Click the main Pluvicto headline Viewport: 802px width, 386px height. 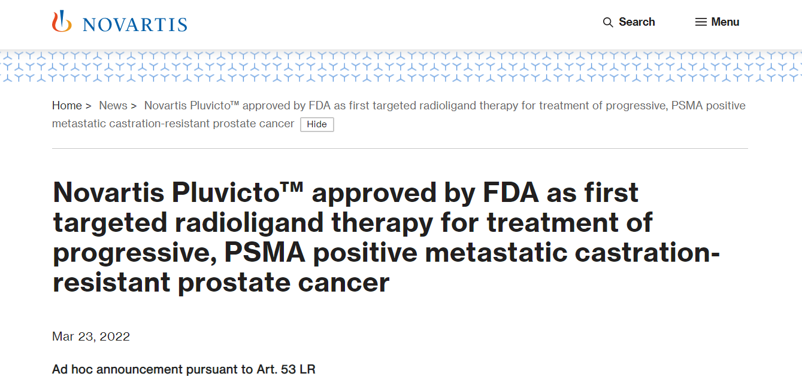(386, 237)
